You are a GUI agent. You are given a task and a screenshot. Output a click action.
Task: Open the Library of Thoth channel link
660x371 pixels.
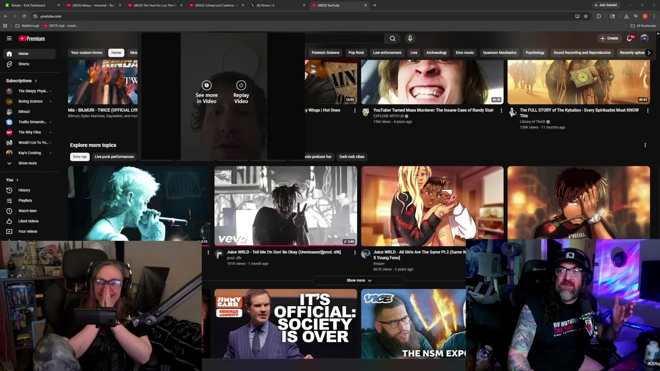[532, 122]
